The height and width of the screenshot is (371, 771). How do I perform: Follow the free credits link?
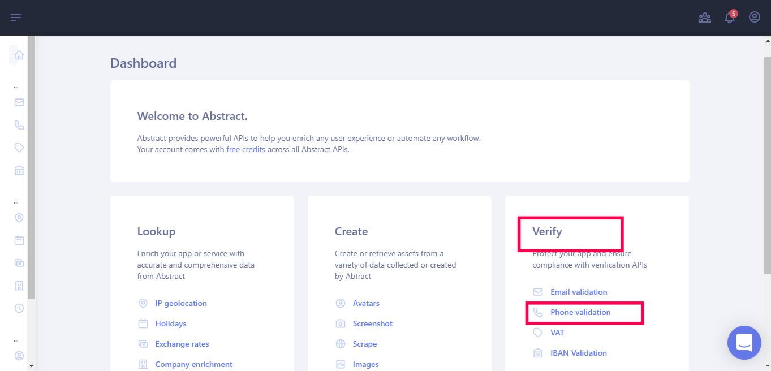point(245,150)
